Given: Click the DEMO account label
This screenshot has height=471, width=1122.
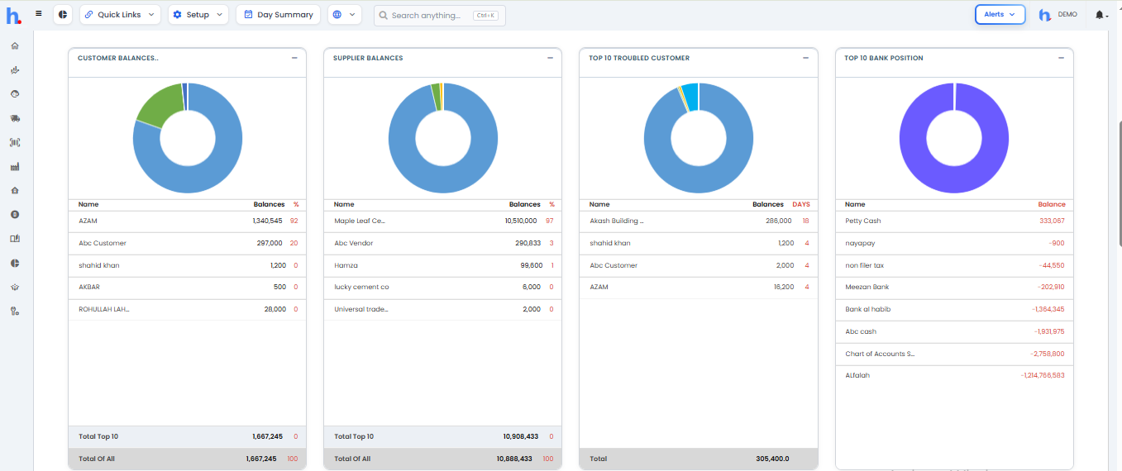Looking at the screenshot, I should pos(1067,14).
